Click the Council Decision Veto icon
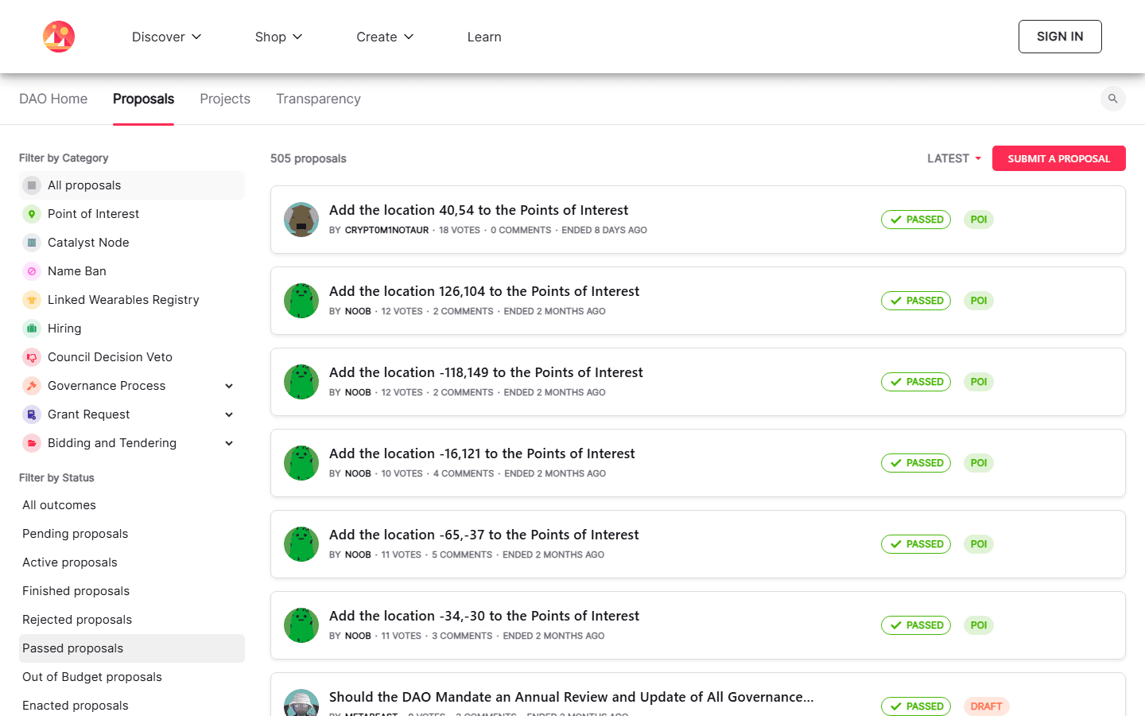 [32, 357]
